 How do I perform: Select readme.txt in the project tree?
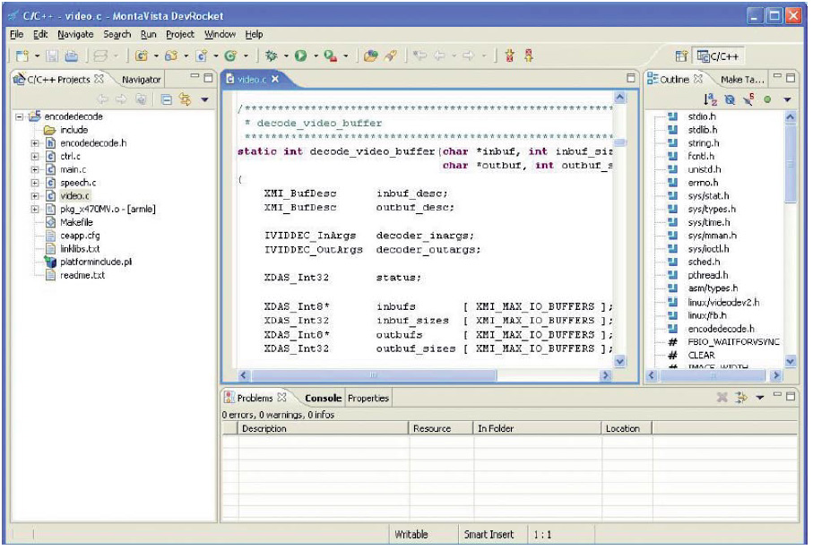click(82, 275)
